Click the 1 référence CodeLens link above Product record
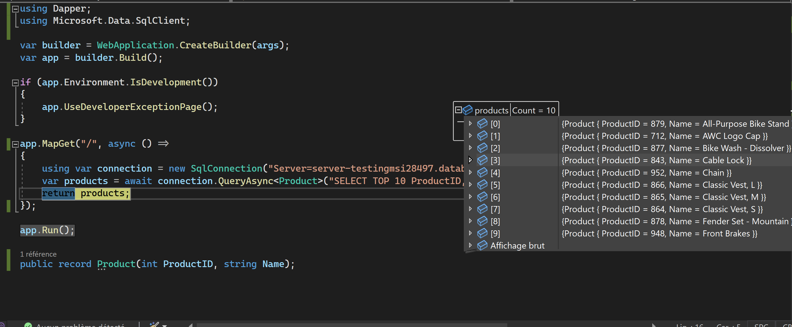This screenshot has width=792, height=327. click(x=38, y=254)
